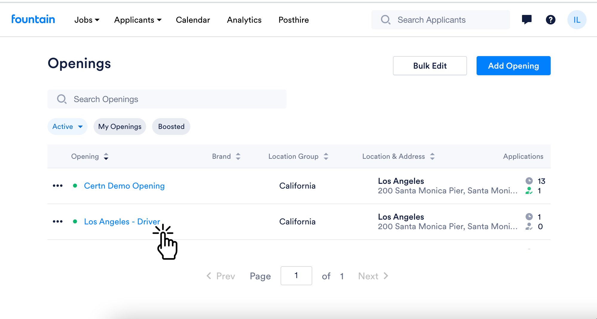Open the search magnifier in Search Applicants field
The height and width of the screenshot is (319, 597).
pyautogui.click(x=385, y=20)
